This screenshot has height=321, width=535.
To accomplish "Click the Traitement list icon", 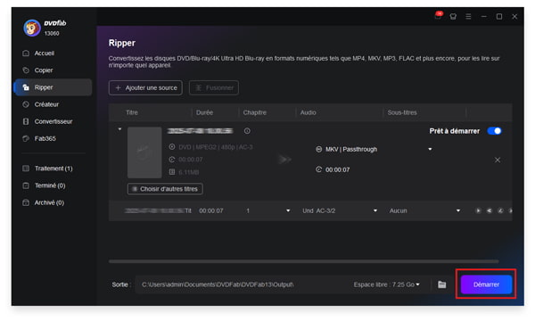I will tap(26, 169).
